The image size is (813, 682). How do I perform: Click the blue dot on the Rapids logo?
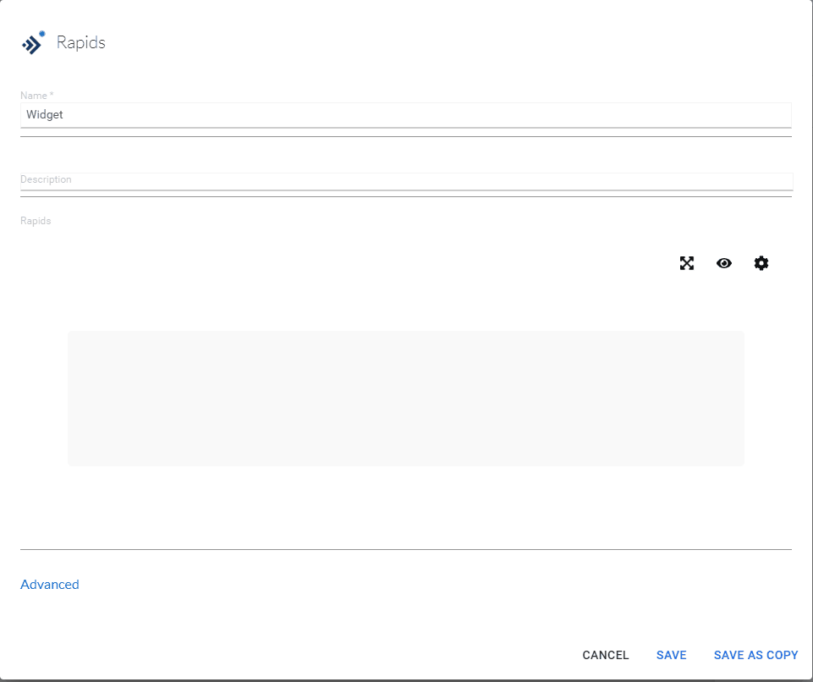(x=42, y=34)
